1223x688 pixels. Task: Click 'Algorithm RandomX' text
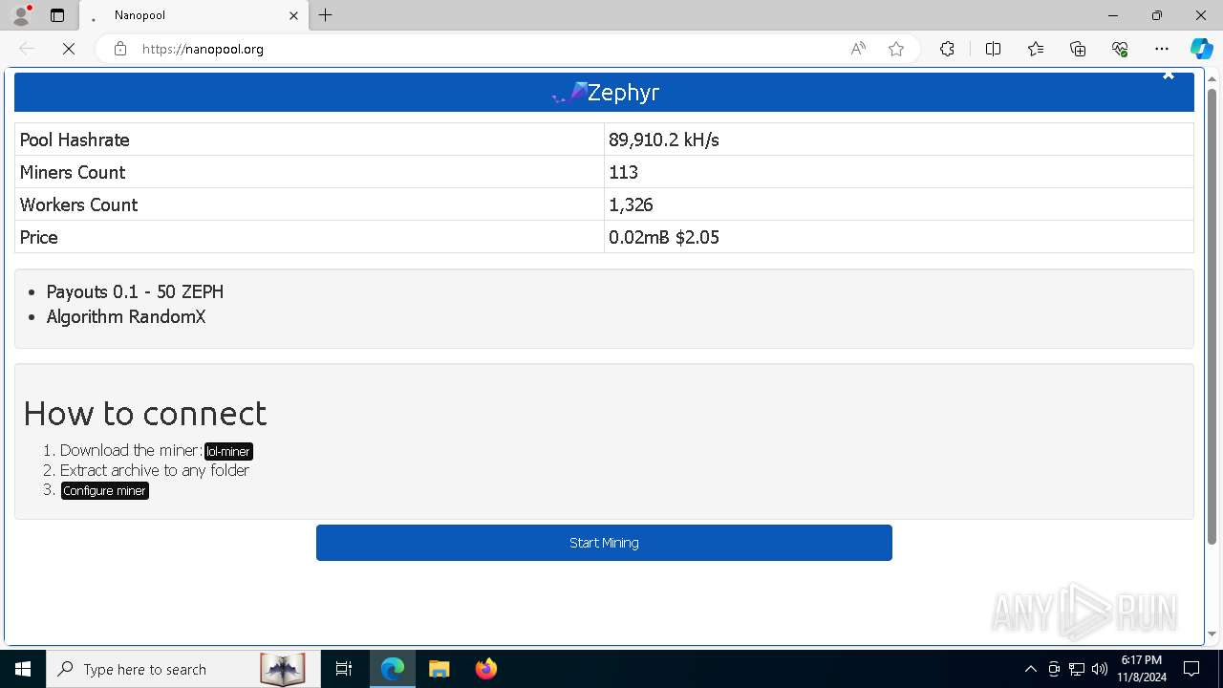(x=126, y=316)
